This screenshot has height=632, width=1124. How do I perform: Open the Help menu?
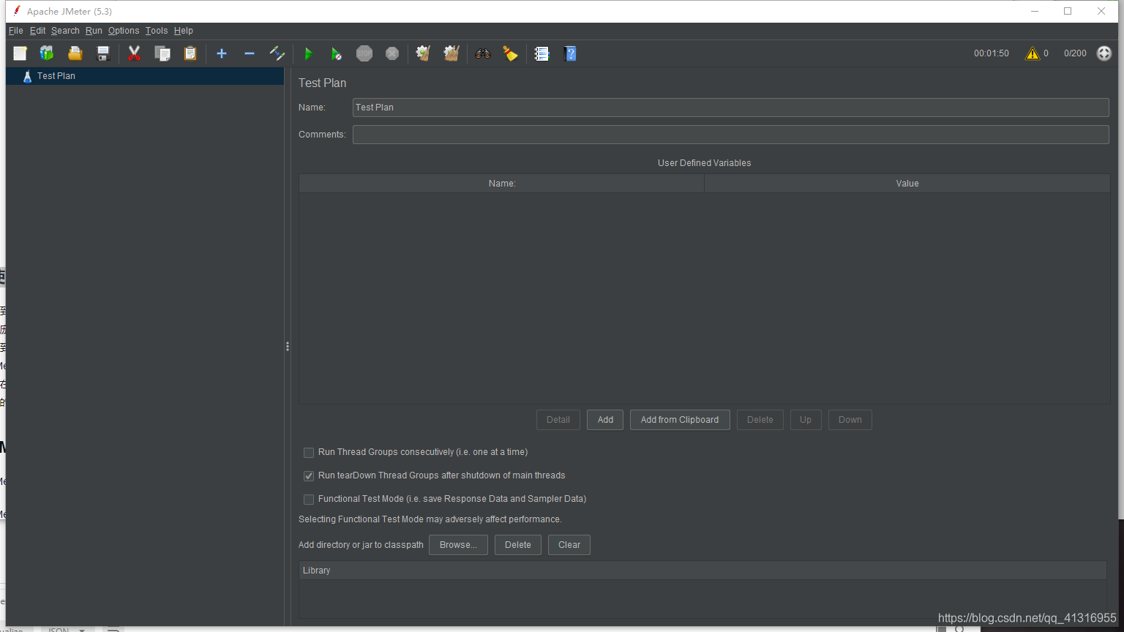(x=184, y=31)
